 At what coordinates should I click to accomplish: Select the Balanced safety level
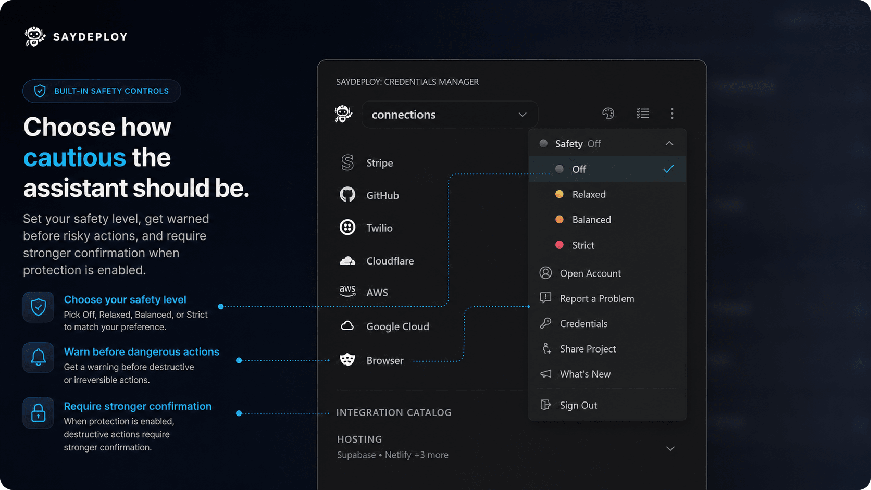click(x=607, y=219)
